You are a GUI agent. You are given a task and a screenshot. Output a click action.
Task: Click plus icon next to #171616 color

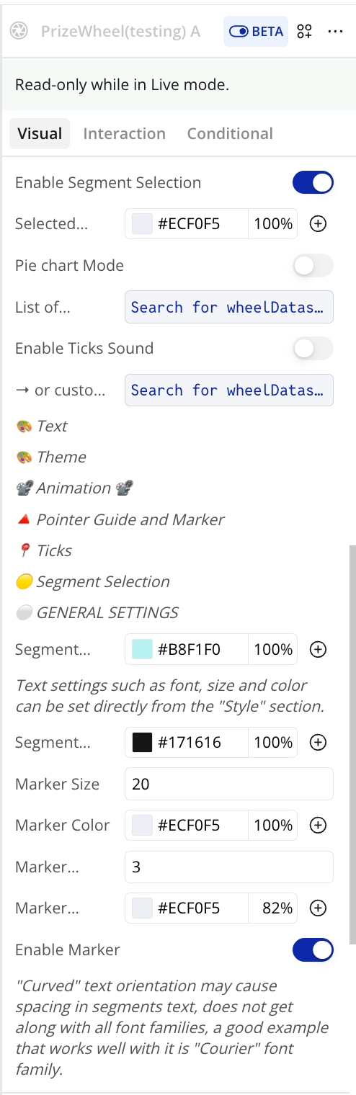click(x=318, y=742)
